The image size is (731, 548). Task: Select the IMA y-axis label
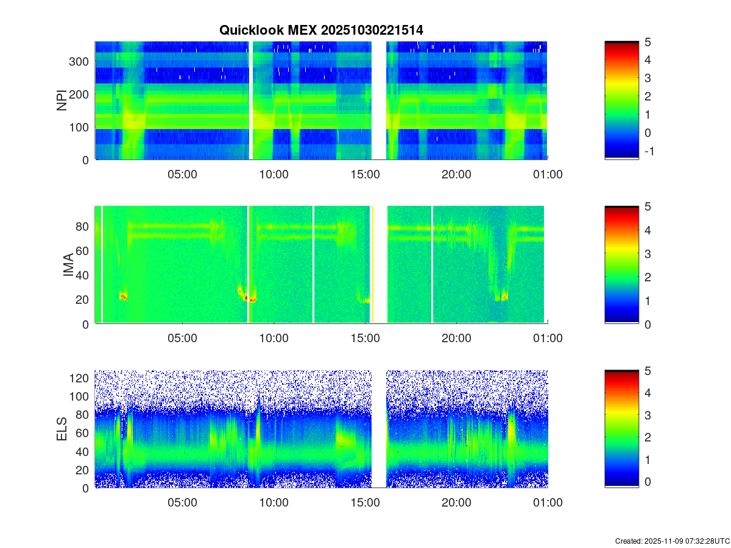pos(68,265)
